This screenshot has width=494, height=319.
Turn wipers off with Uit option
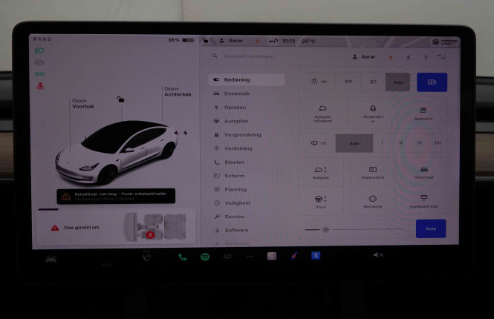(319, 142)
